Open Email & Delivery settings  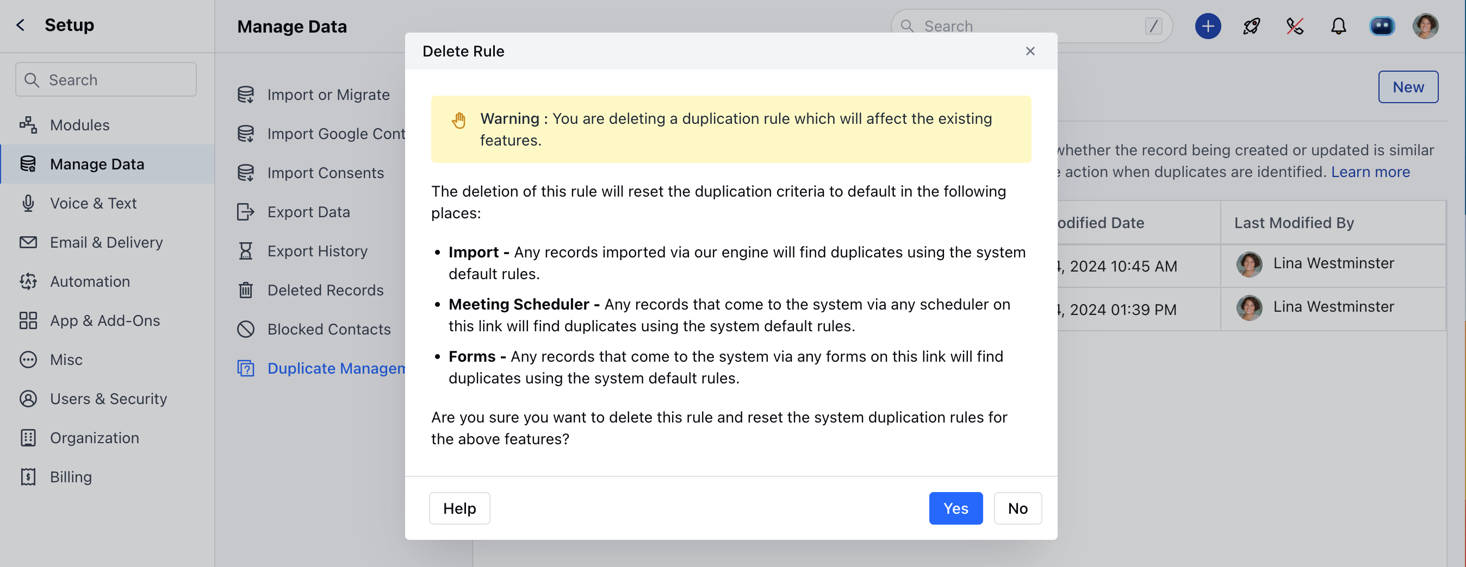click(107, 243)
